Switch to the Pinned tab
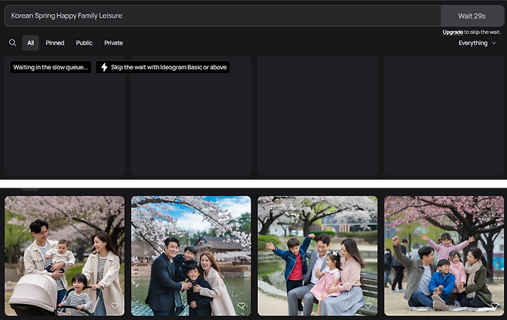This screenshot has width=507, height=320. click(55, 42)
